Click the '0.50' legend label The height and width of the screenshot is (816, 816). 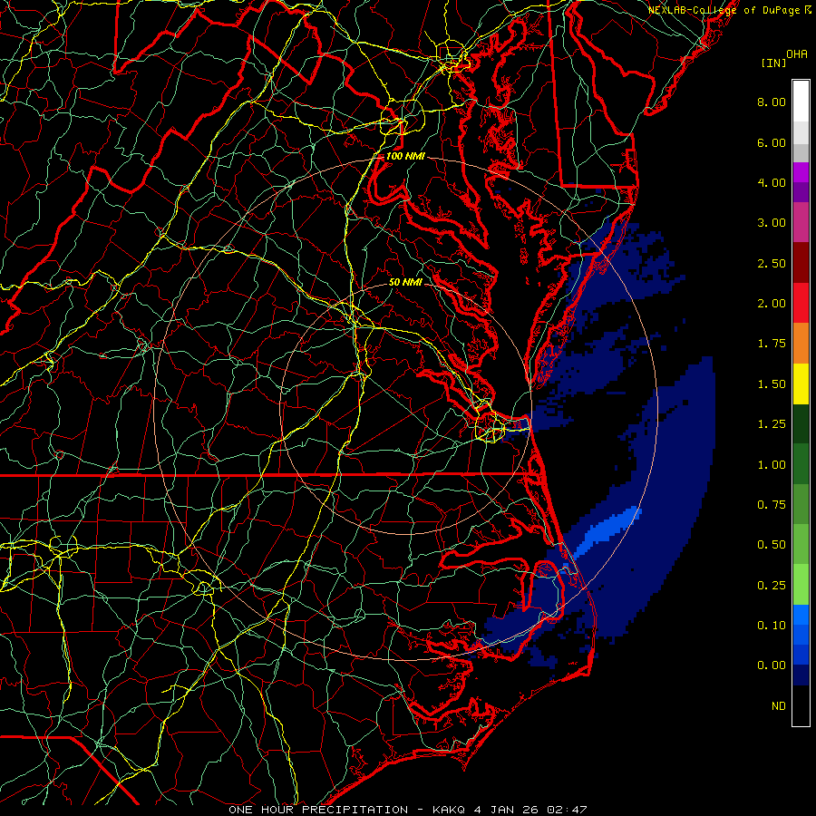tap(772, 545)
